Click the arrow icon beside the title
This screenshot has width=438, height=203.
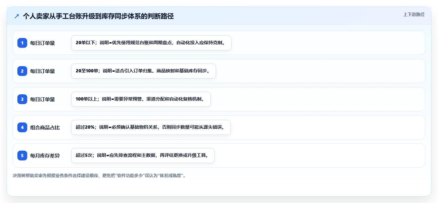click(17, 16)
